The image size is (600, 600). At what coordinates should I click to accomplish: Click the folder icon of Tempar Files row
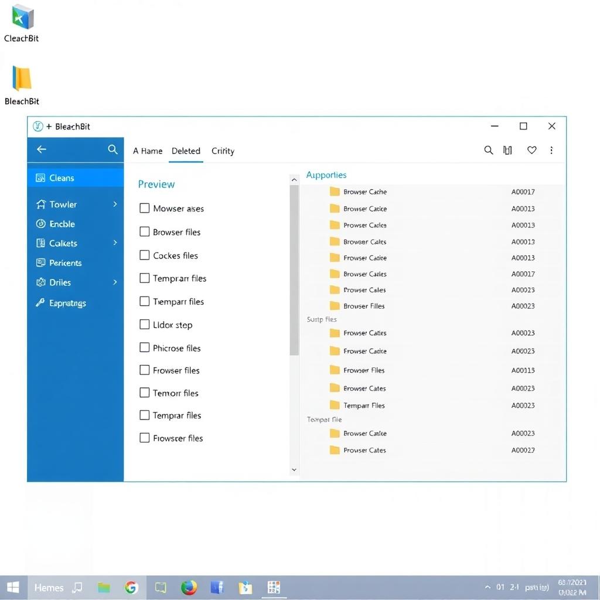pos(335,405)
